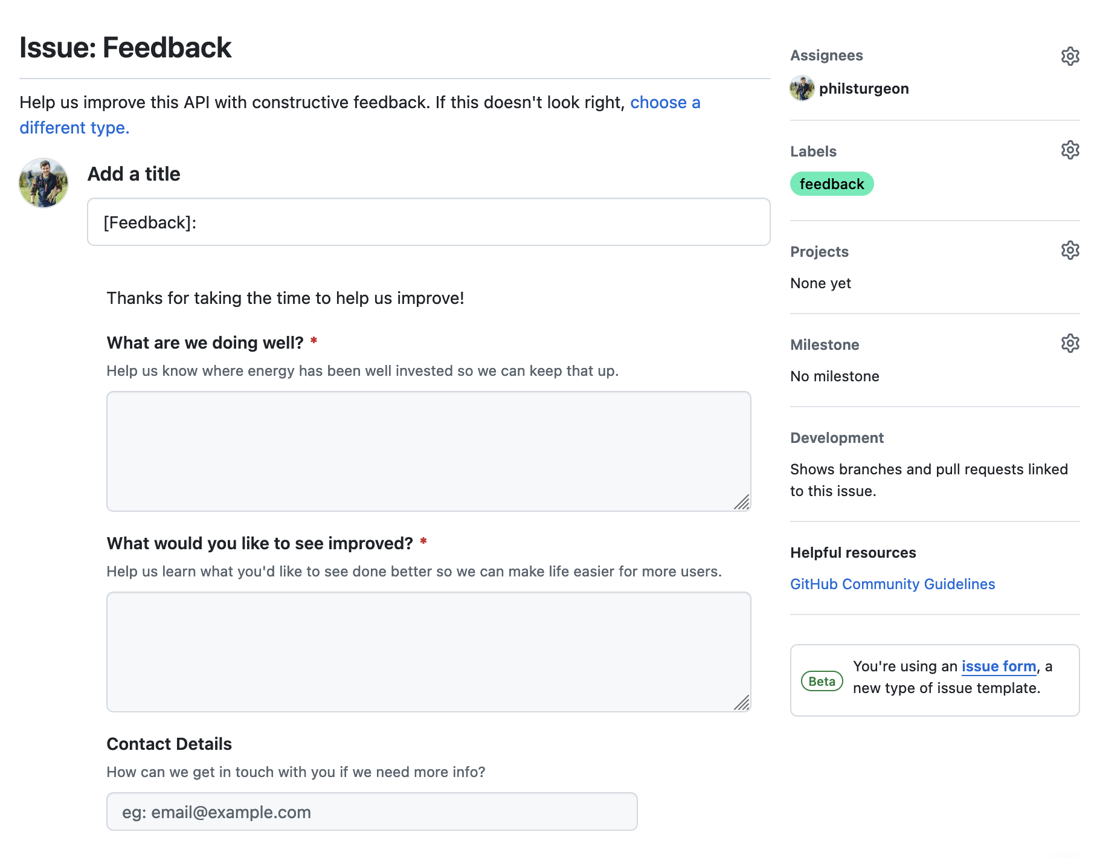Select the green feedback label

pyautogui.click(x=831, y=184)
